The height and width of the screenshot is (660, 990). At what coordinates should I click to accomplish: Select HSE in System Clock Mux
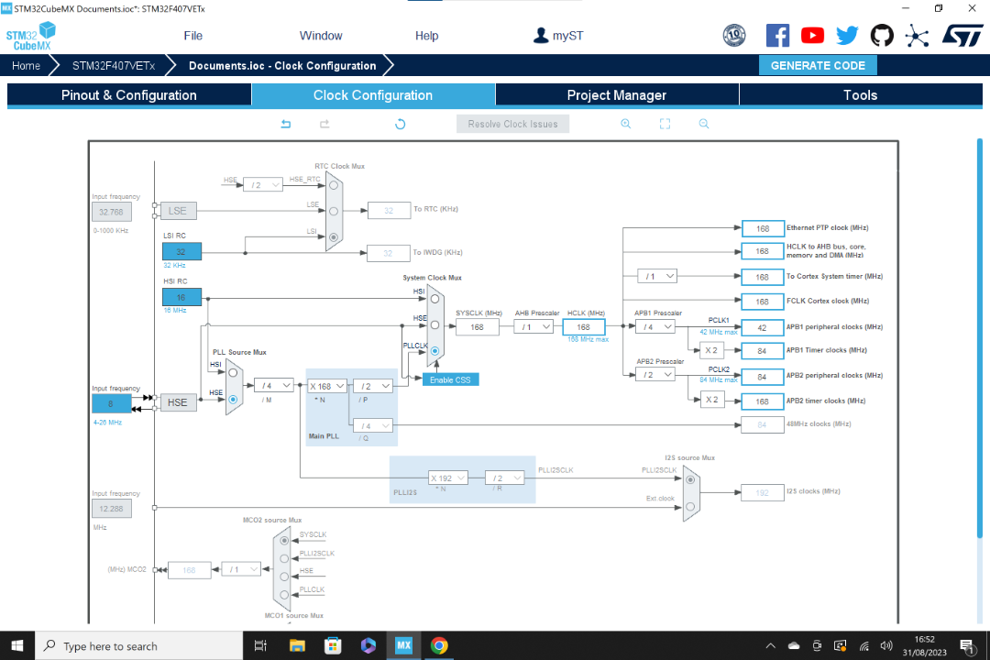[x=434, y=324]
